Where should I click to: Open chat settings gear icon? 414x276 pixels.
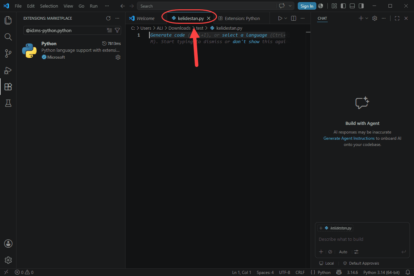[375, 18]
